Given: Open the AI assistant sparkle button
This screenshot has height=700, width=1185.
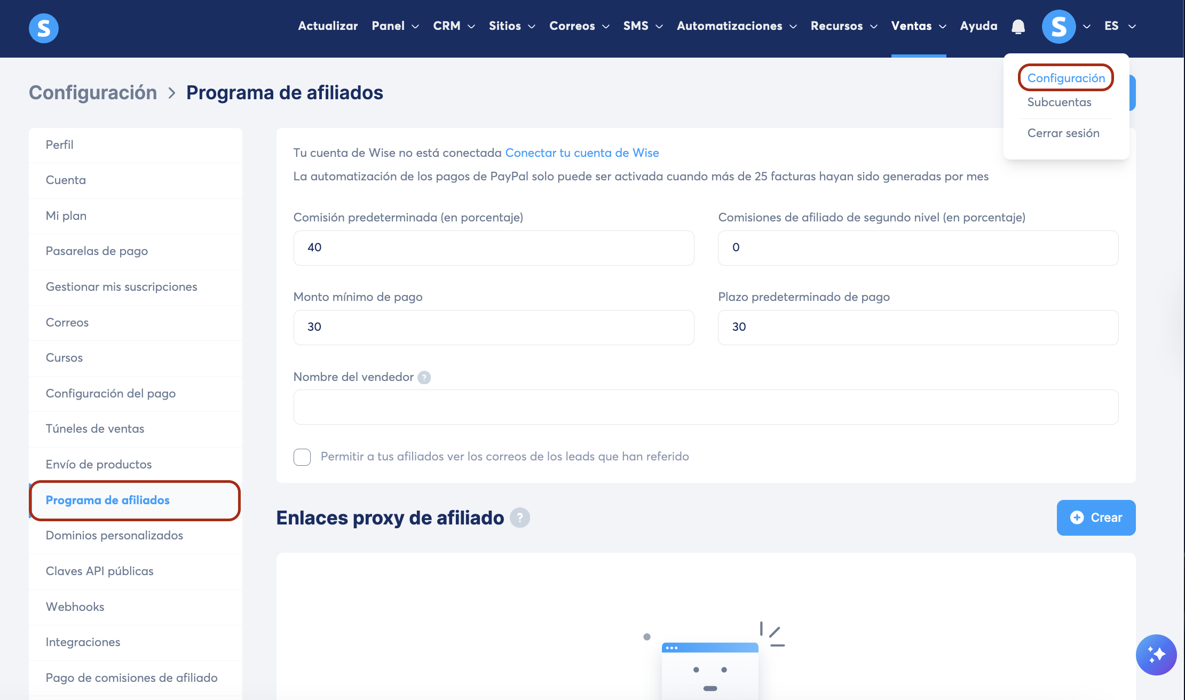Looking at the screenshot, I should [x=1156, y=655].
